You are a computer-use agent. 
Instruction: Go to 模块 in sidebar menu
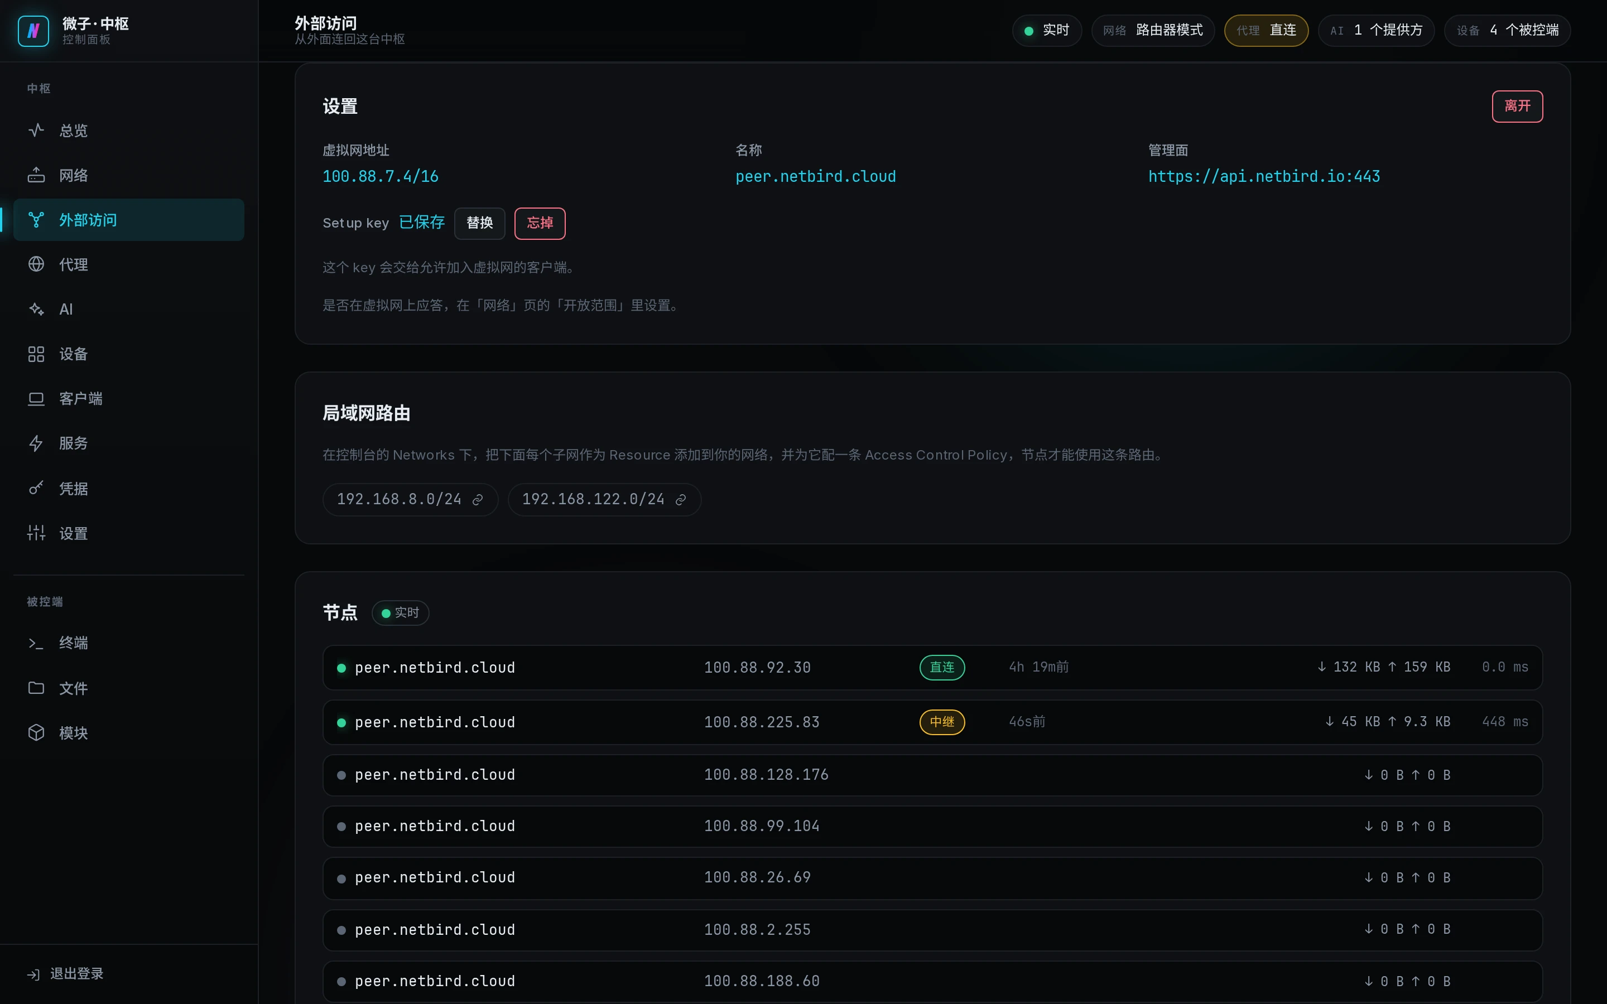coord(129,732)
